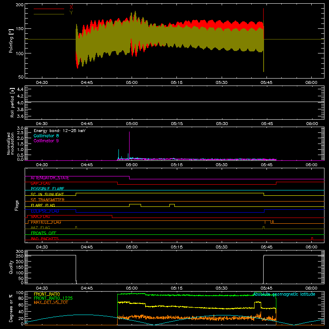The image size is (329, 329).
Task: Click the BAD_PACKETS flag label
Action: pos(45,239)
